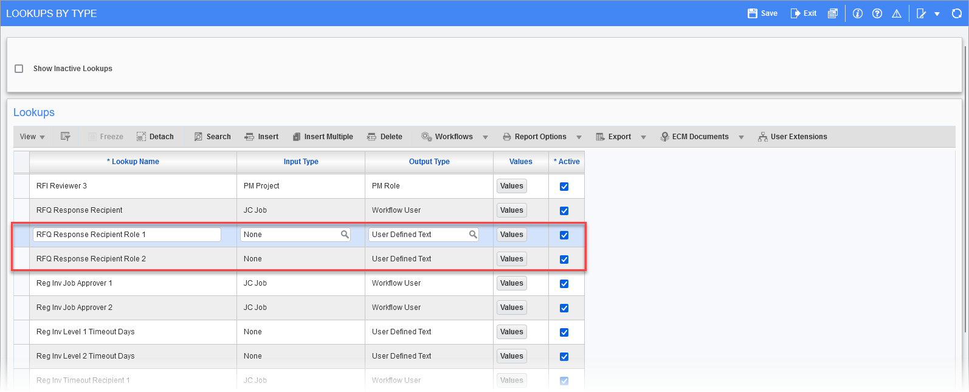The image size is (969, 392).
Task: Click the Insert row icon
Action: [x=249, y=137]
